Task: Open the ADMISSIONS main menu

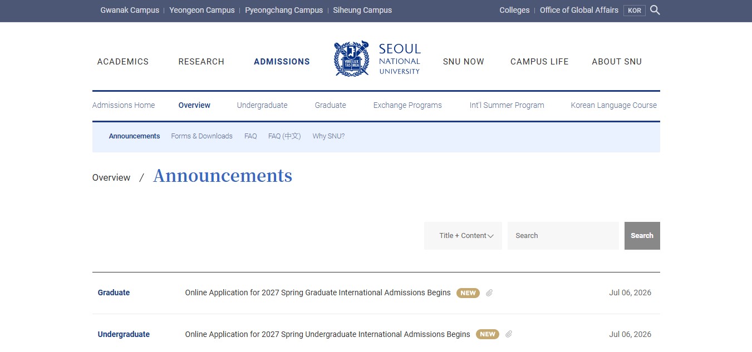Action: coord(282,62)
